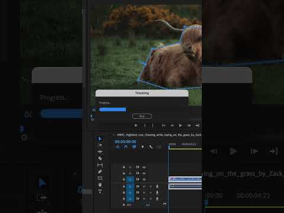Click the Tracking dialog title bar

[142, 93]
